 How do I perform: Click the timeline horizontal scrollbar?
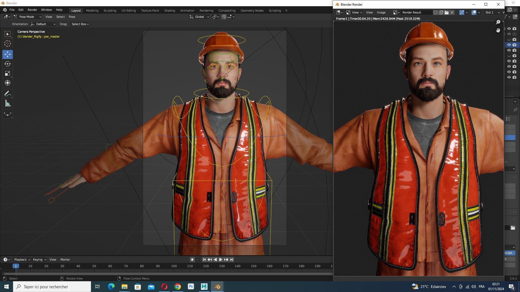point(167,274)
